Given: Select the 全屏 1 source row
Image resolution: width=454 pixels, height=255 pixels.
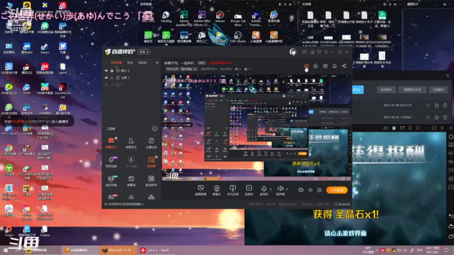Looking at the screenshot, I should [132, 78].
